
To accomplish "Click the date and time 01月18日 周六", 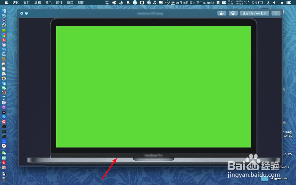I will [x=195, y=2].
